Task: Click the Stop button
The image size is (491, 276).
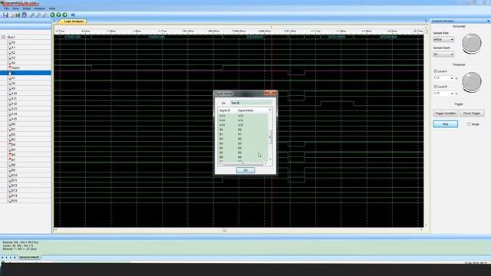Action: pos(445,124)
